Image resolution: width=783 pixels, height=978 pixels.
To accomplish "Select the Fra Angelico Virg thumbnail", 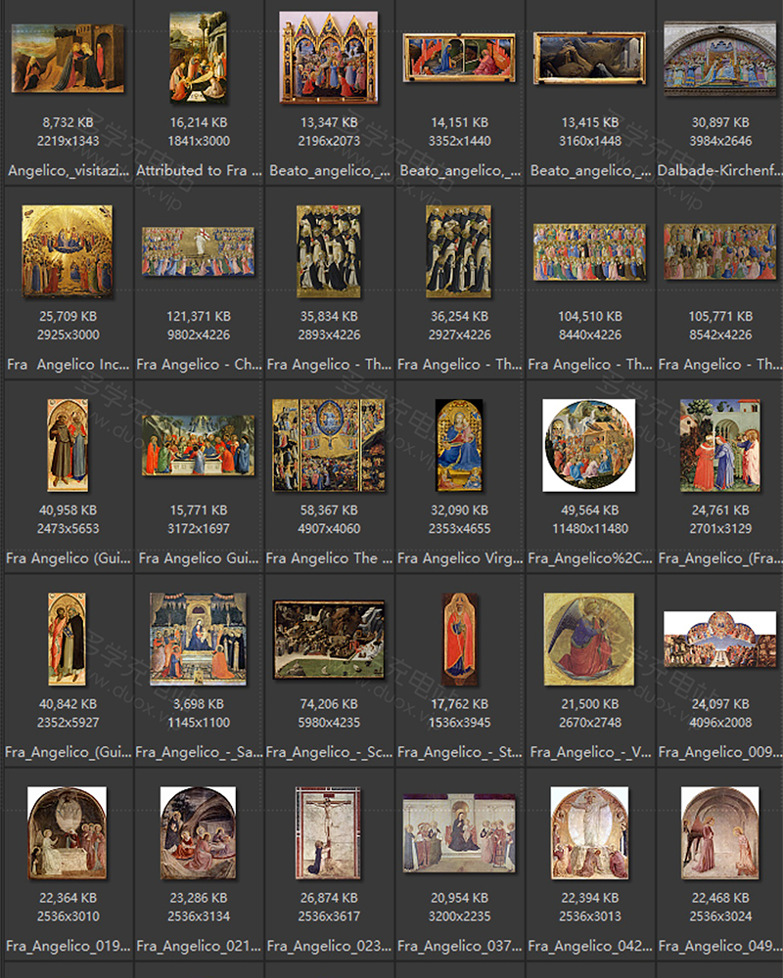I will [459, 445].
